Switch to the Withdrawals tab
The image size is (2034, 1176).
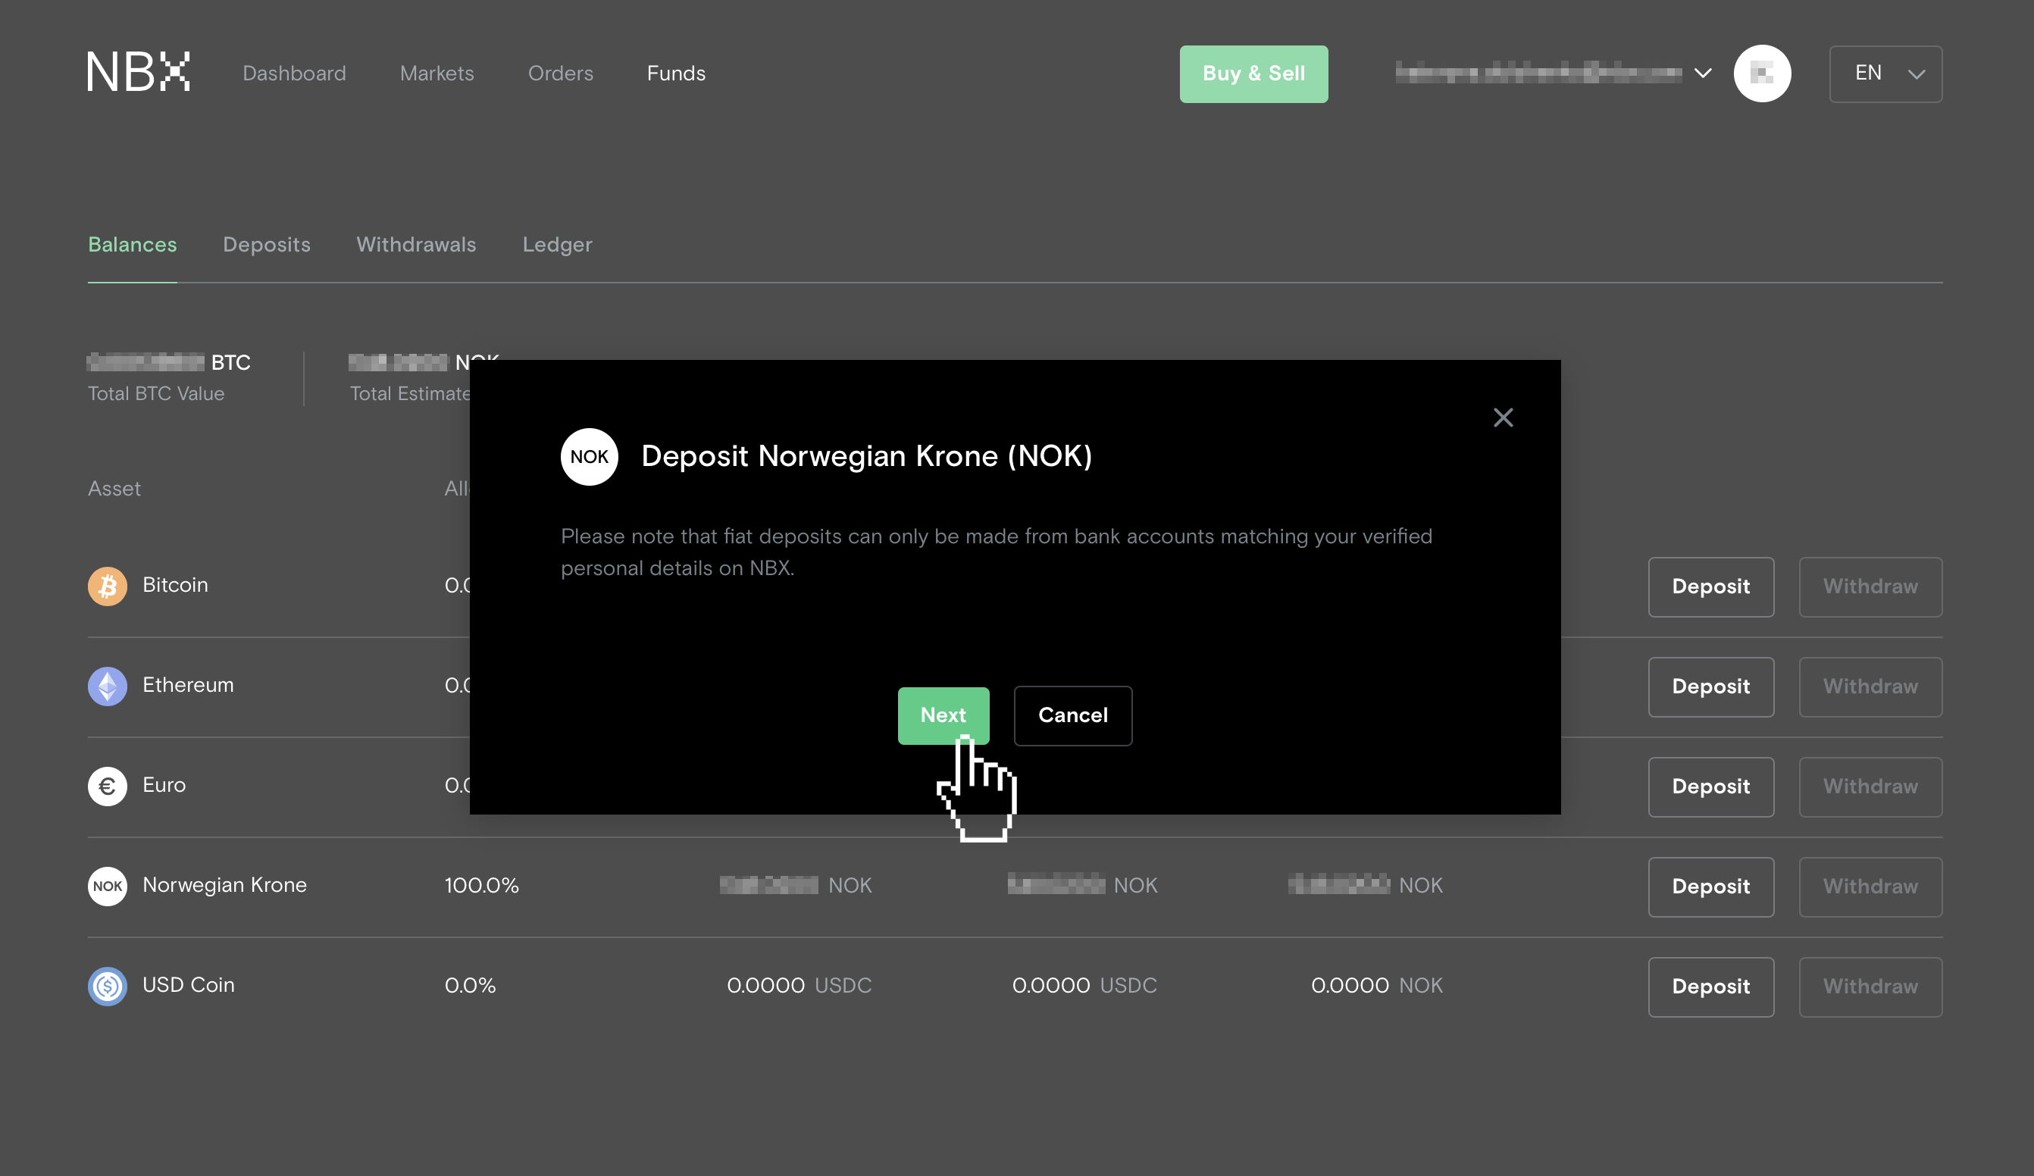417,245
